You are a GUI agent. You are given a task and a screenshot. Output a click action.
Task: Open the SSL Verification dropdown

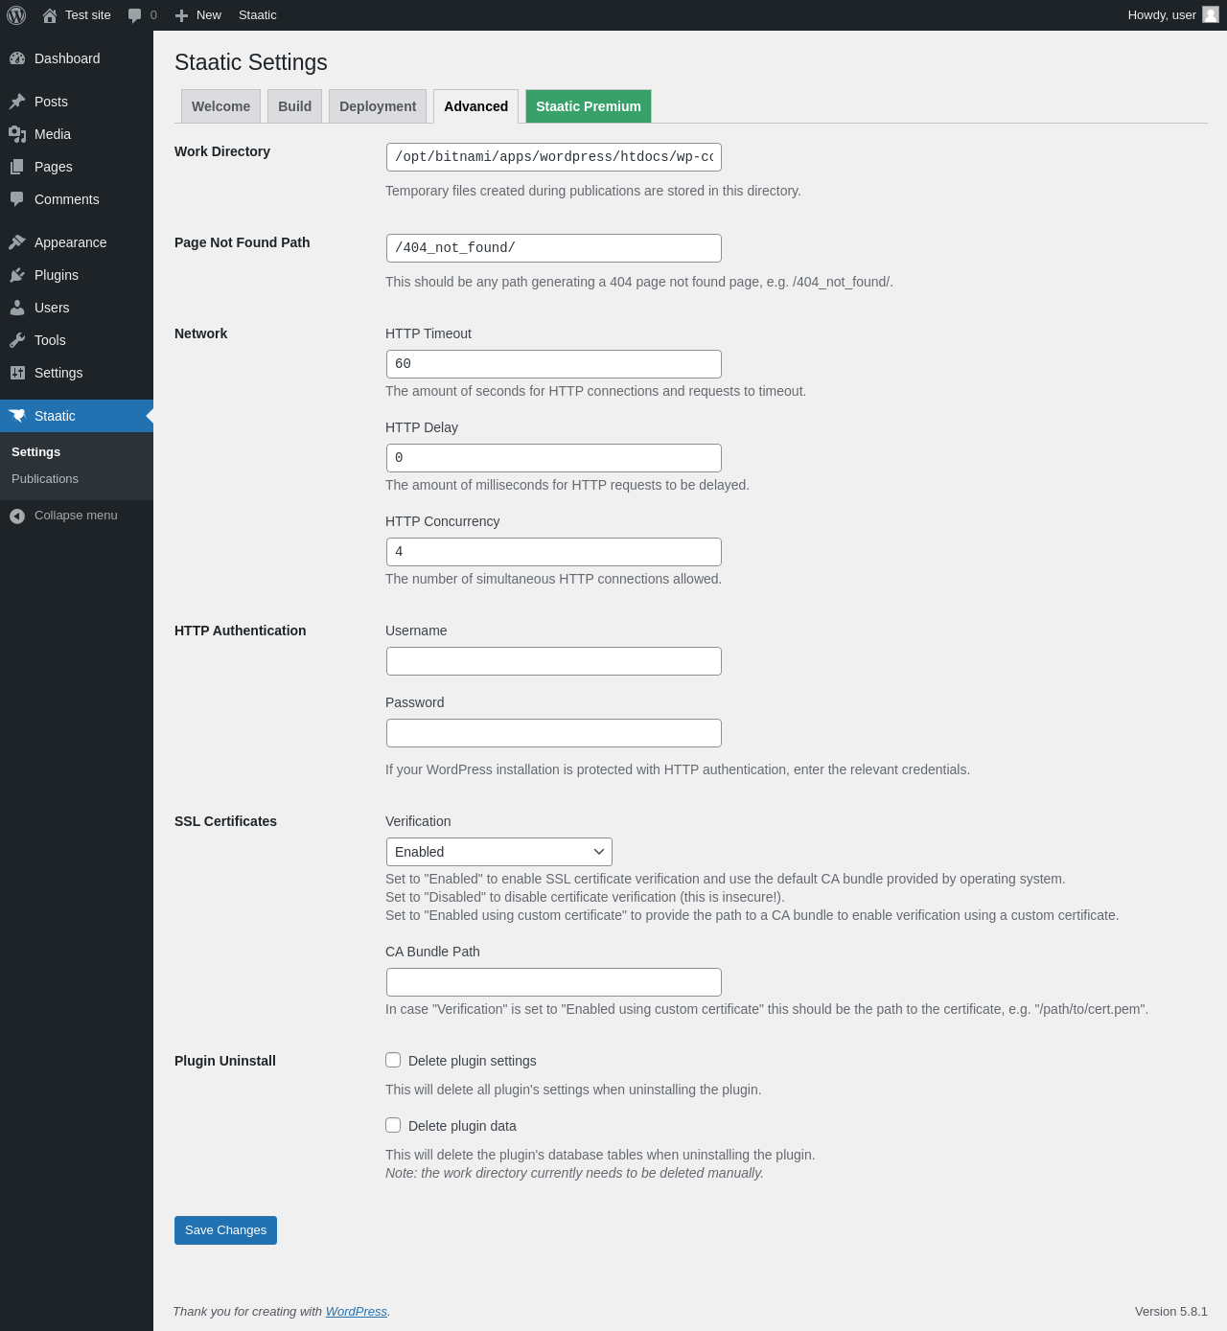499,852
